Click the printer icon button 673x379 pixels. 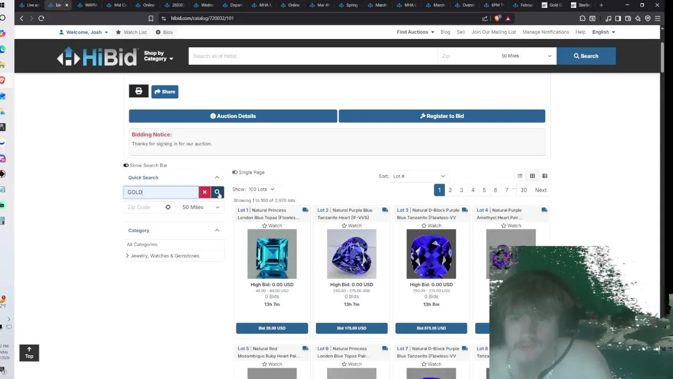pos(139,91)
